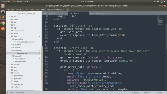167x94 pixels.
Task: Select the .rspec file icon
Action: [12, 81]
